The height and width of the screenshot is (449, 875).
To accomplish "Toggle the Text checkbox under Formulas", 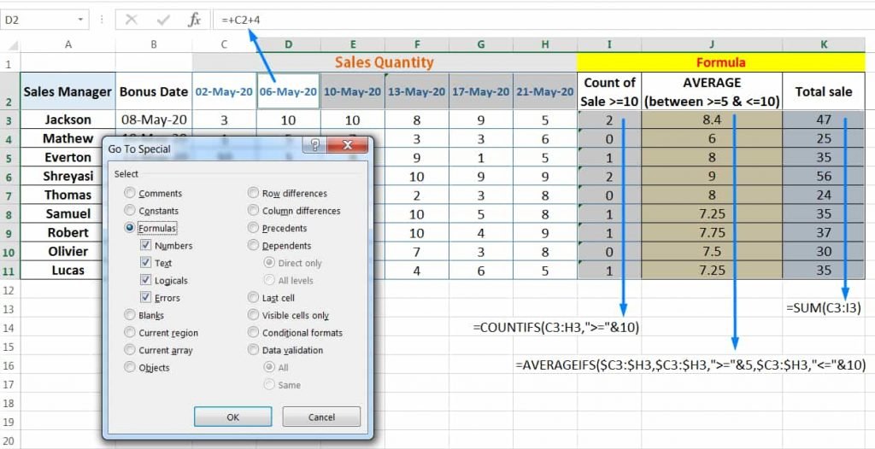I will click(x=145, y=263).
